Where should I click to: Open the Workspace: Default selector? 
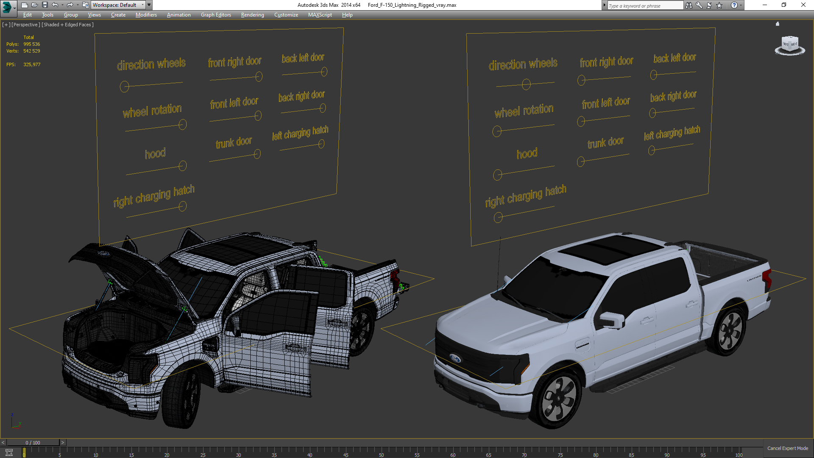point(118,5)
